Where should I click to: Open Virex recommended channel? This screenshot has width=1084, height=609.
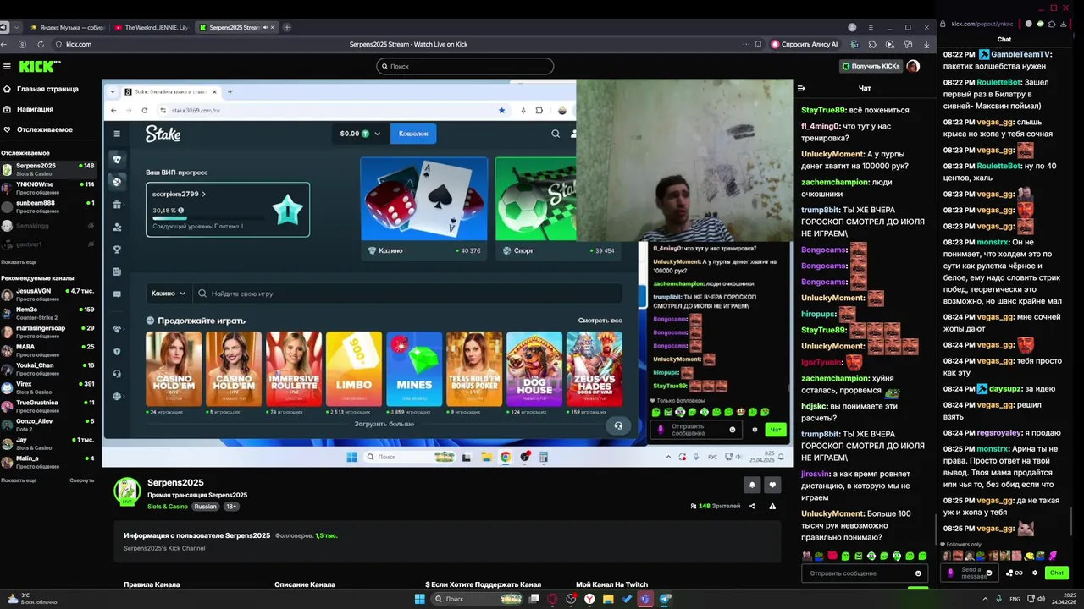(48, 387)
